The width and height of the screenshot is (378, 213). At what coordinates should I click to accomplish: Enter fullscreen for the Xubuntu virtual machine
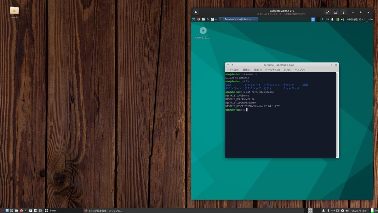pos(328,12)
